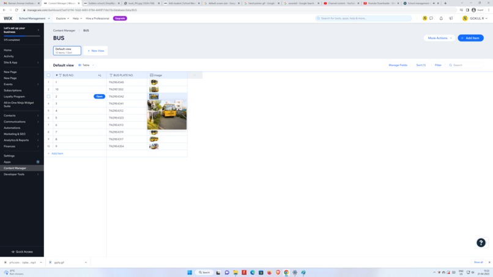Click the Guest profile icon in browser

pos(477,10)
